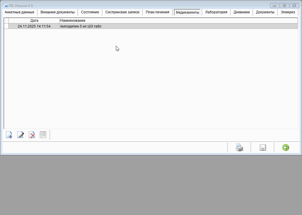This screenshot has height=215, width=302.
Task: Click the grayed table grid icon
Action: tap(43, 135)
